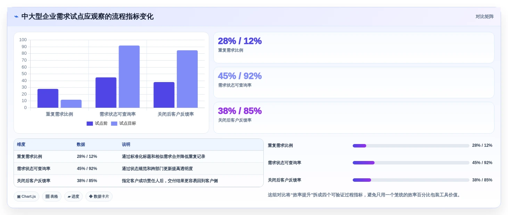Click the 试点前 bar for 需求状态可查询率
508x215 pixels.
[106, 92]
